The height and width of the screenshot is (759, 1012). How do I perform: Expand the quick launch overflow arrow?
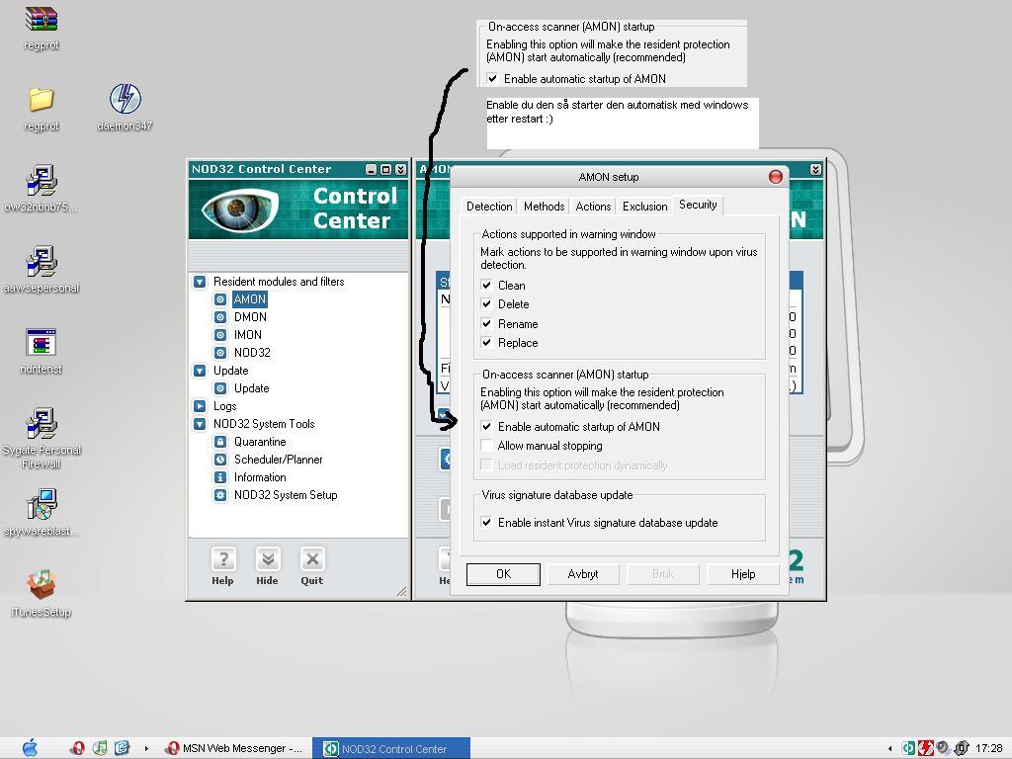(x=146, y=749)
